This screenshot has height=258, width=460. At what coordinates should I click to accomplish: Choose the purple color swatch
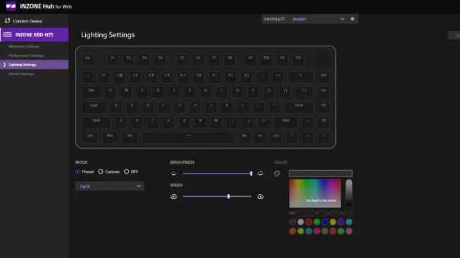click(341, 222)
